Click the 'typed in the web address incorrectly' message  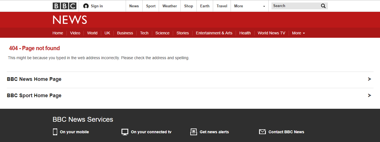[99, 58]
